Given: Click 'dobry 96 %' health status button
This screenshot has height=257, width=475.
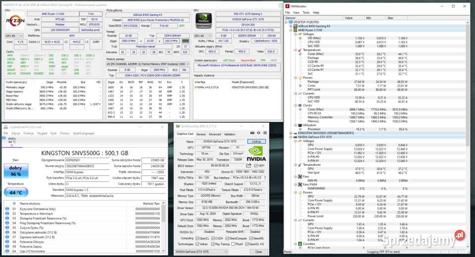Looking at the screenshot, I should click(16, 171).
